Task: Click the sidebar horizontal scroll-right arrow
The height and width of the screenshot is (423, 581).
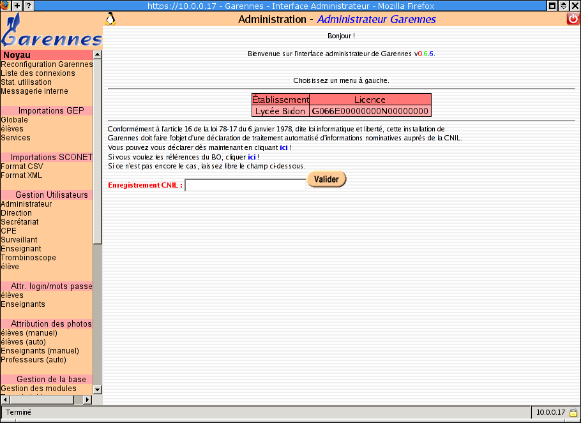Action: coord(87,399)
